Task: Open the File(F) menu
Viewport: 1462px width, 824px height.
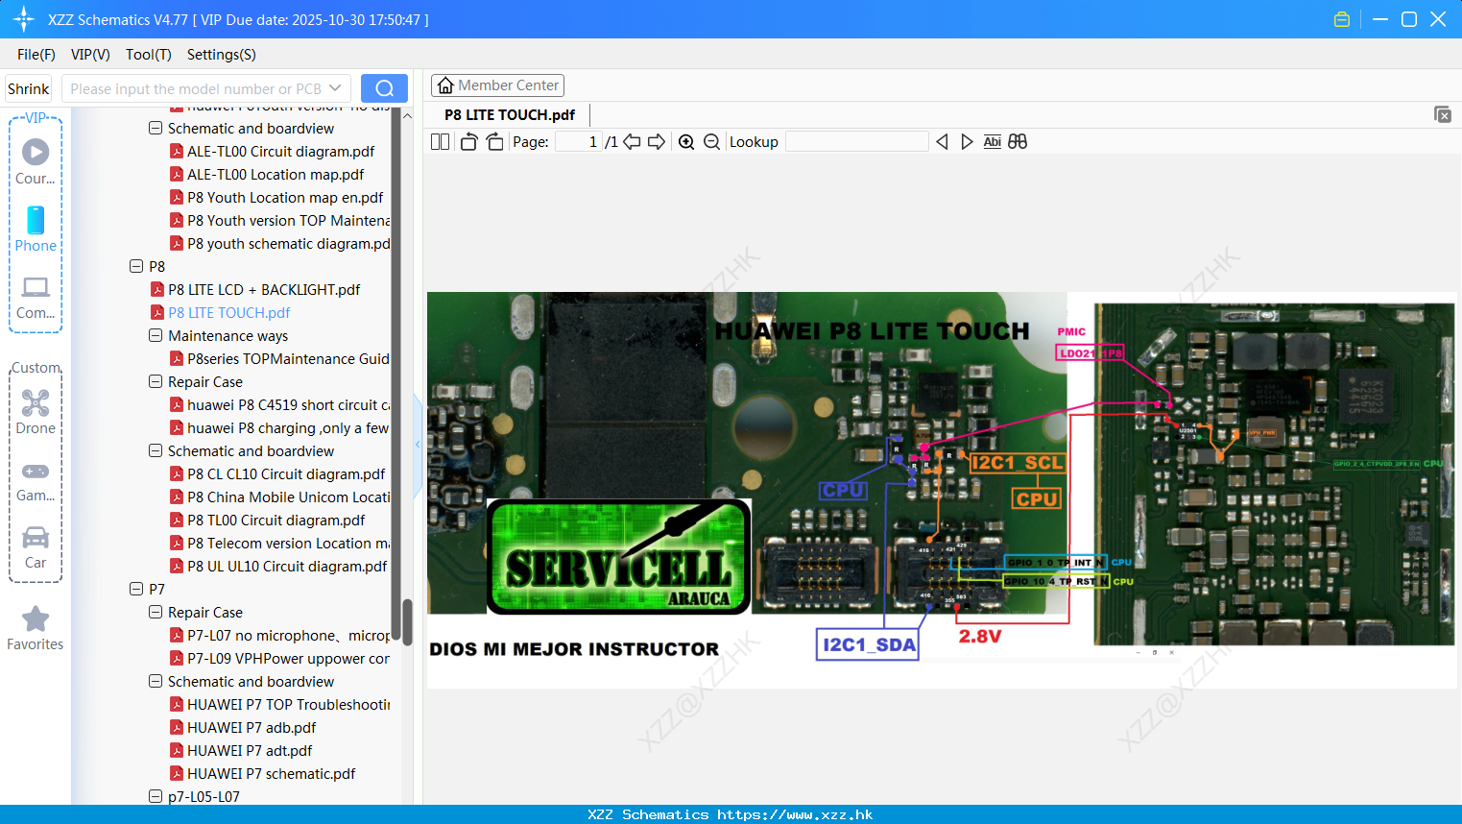Action: pos(36,55)
